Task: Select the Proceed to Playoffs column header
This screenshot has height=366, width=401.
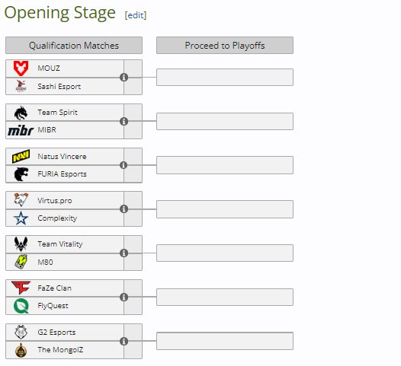Action: [x=225, y=46]
